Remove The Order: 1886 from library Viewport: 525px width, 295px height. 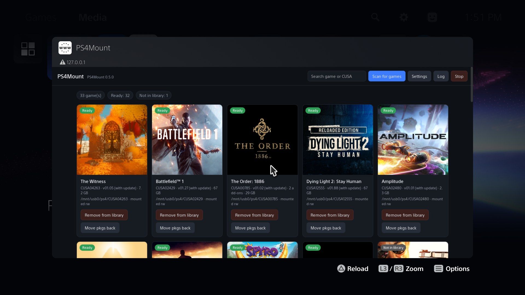coord(254,215)
